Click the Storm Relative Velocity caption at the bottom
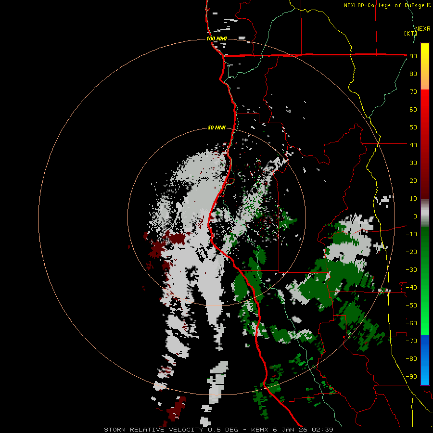The height and width of the screenshot is (433, 433). pyautogui.click(x=218, y=430)
